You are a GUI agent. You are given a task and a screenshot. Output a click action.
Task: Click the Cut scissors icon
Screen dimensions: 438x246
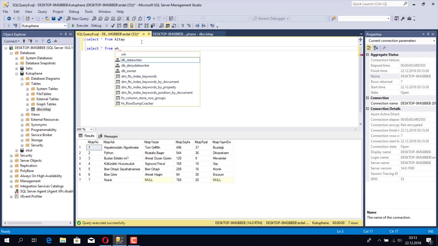click(128, 18)
